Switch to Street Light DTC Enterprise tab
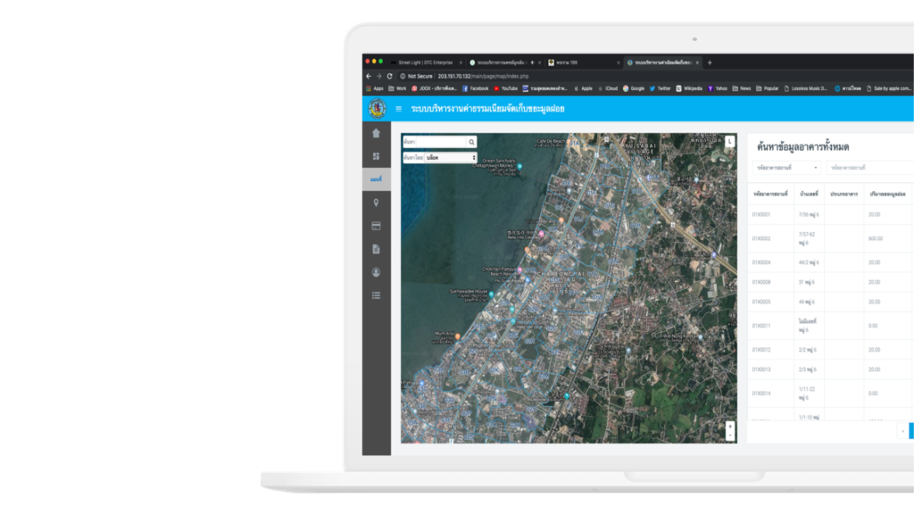The image size is (914, 514). (426, 62)
